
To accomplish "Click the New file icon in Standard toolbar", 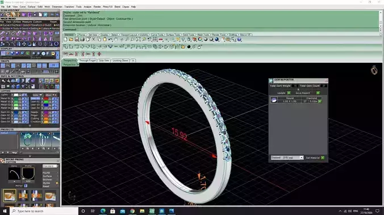I will (66, 39).
